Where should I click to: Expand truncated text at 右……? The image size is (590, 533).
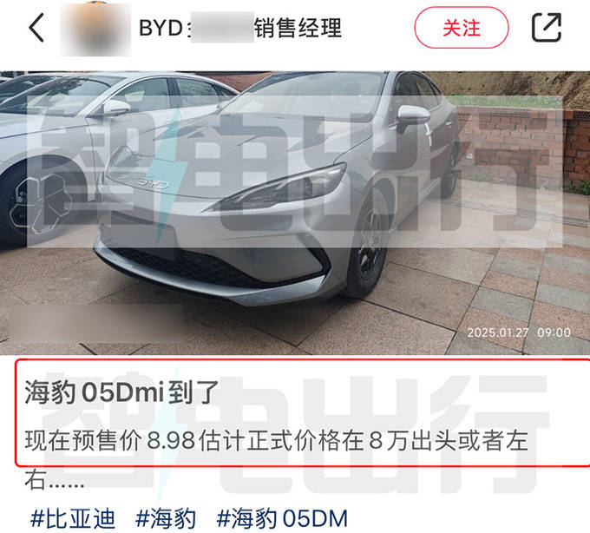pos(55,480)
